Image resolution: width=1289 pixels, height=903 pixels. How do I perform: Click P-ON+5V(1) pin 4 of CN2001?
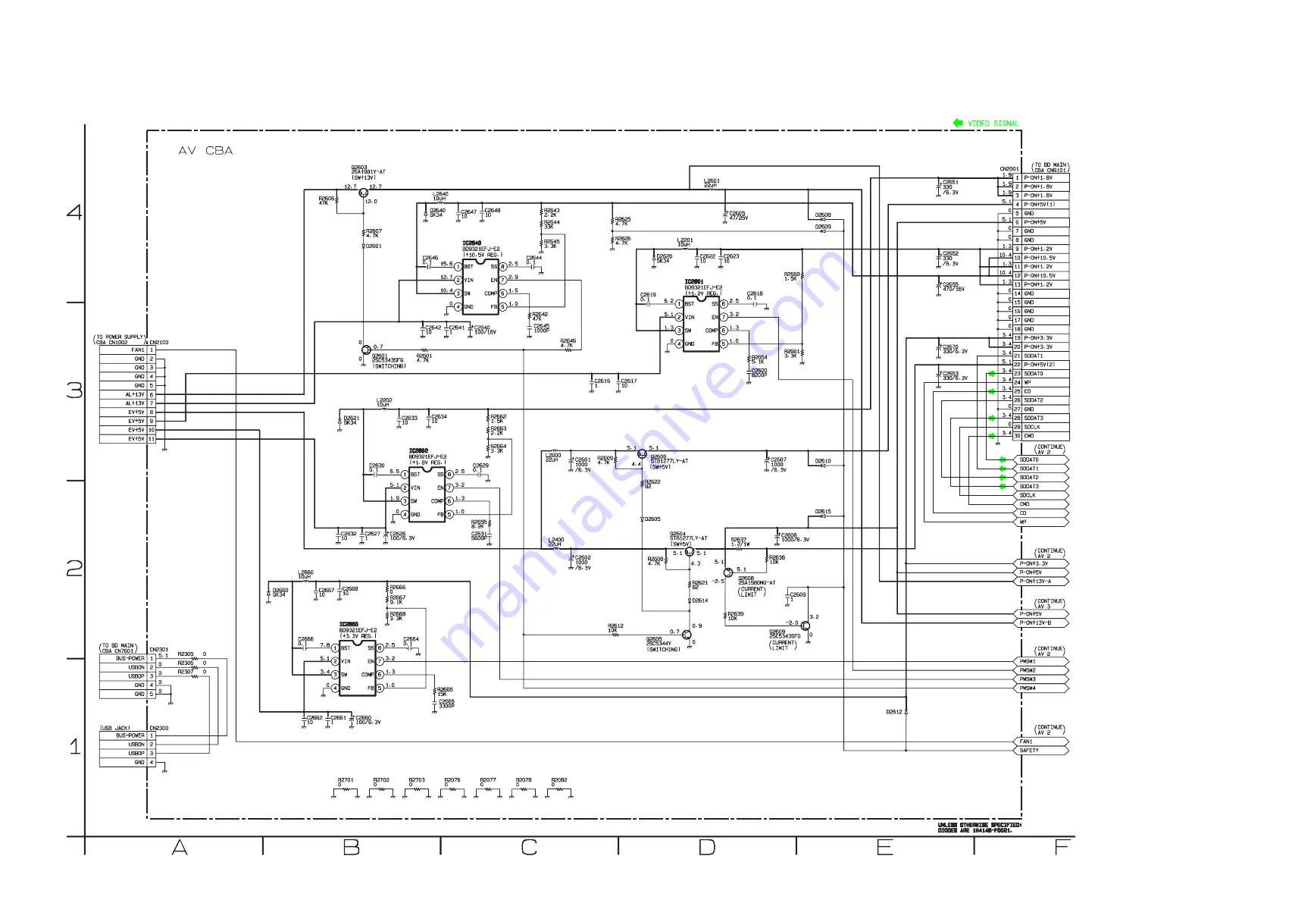point(1040,205)
